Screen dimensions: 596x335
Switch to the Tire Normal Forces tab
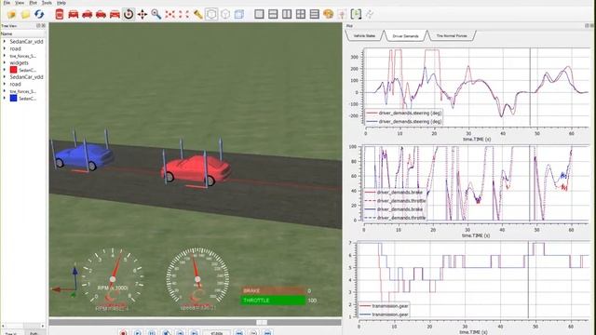click(x=451, y=35)
